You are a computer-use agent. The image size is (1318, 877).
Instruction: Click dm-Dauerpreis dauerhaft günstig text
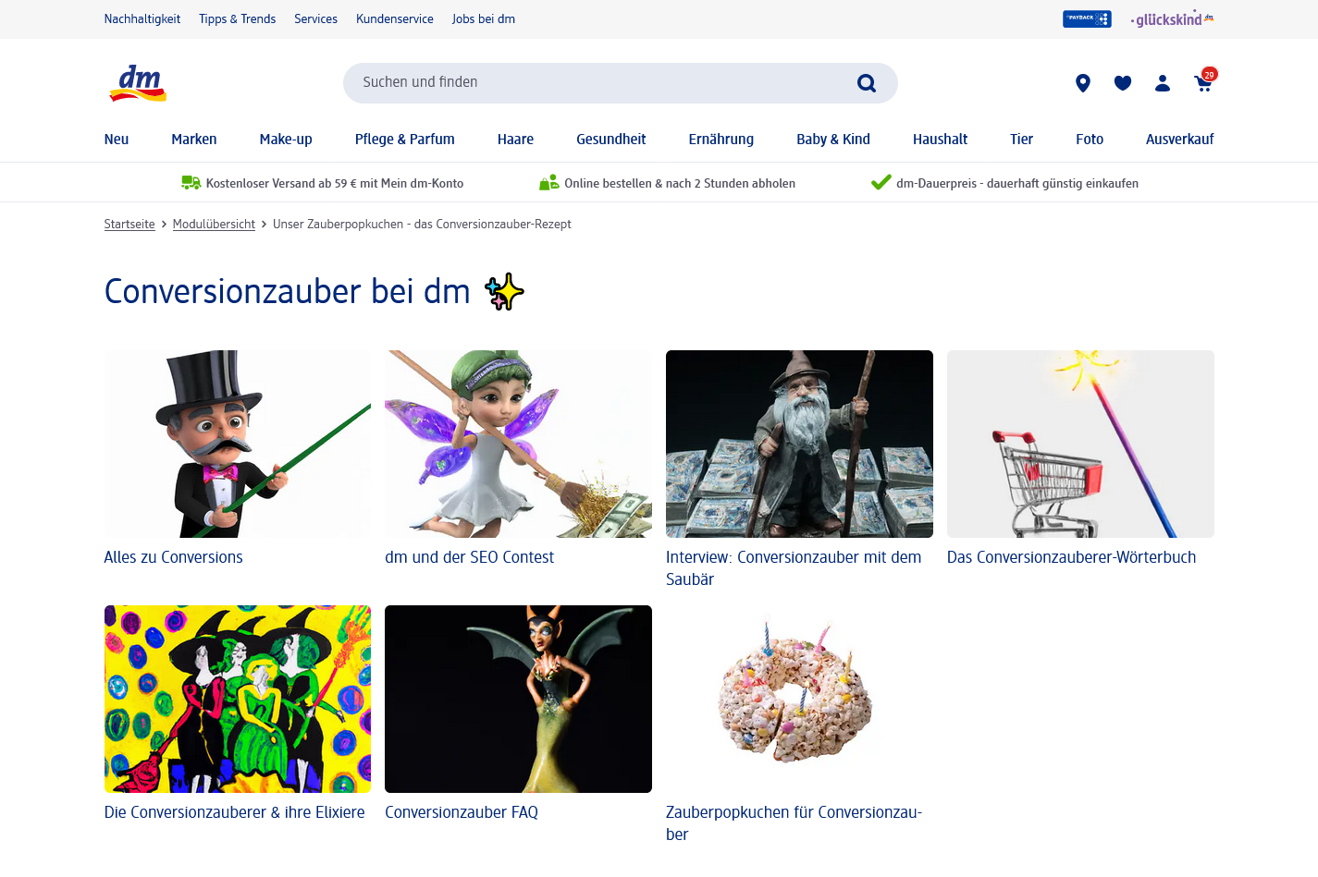(1017, 184)
